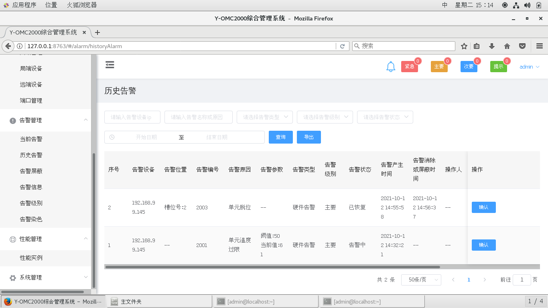Open the alarm type dropdown
Viewport: 548px width, 308px height.
(x=265, y=117)
